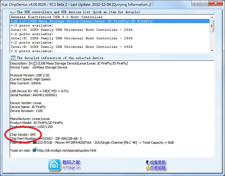Click the Chip Part-Number SM325AC line
The image size is (225, 176).
tap(46, 139)
